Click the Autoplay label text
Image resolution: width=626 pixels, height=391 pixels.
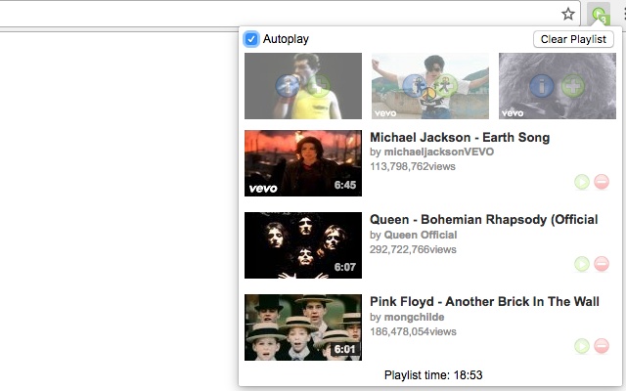286,39
